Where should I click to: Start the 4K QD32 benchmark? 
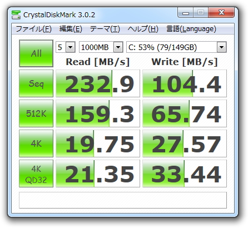click(36, 174)
